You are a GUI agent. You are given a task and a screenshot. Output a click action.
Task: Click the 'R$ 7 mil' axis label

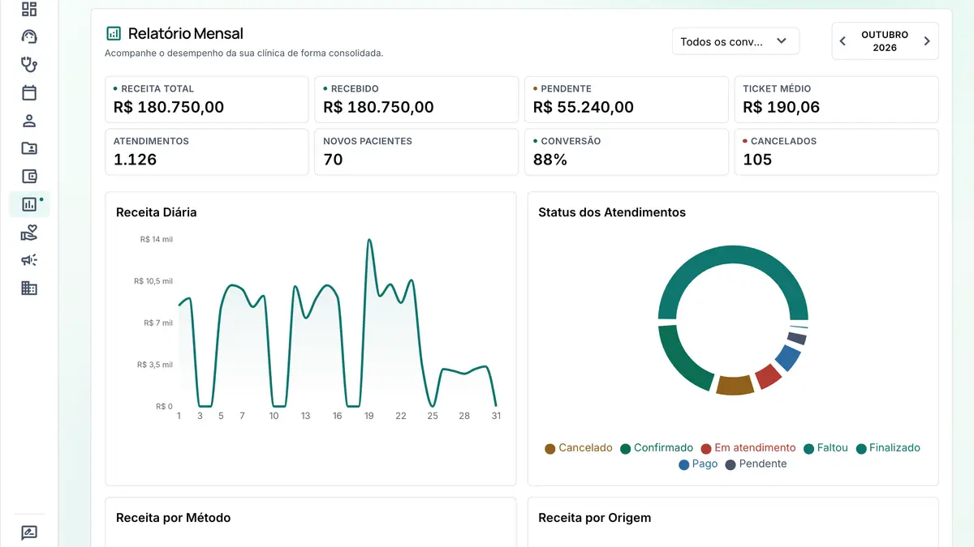[158, 323]
